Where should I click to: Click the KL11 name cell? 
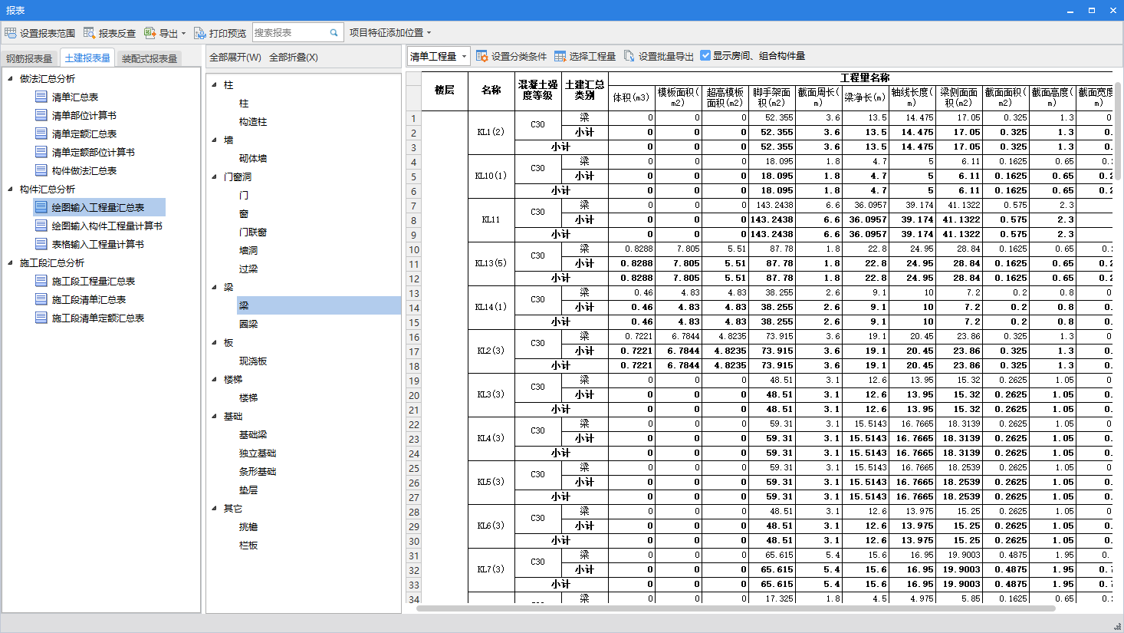[491, 219]
